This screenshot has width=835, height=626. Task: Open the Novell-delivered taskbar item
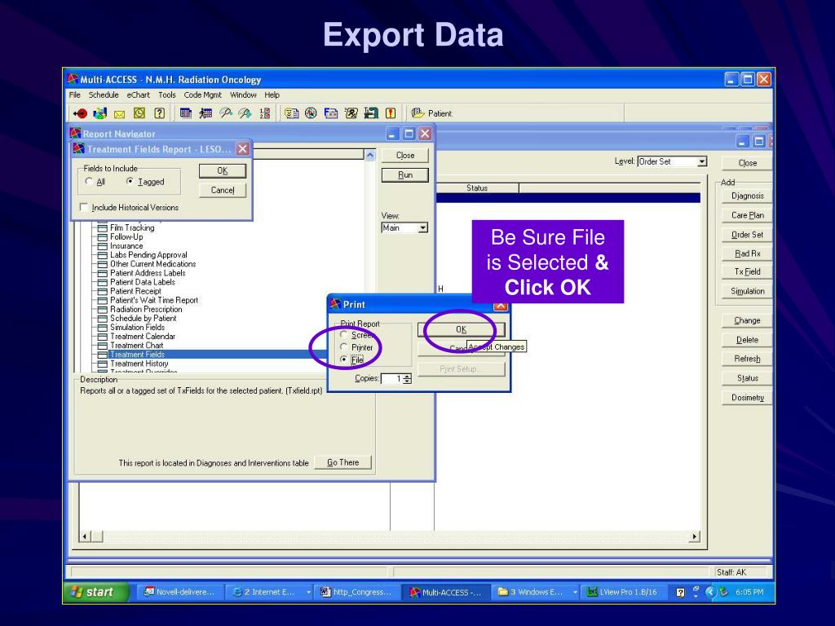180,592
